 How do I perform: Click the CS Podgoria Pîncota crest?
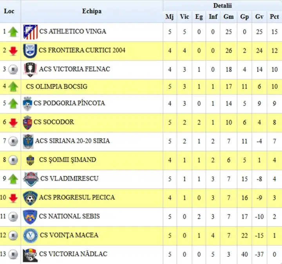tap(27, 104)
